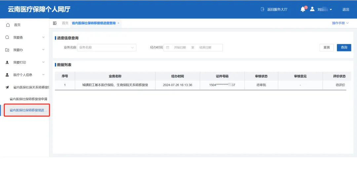This screenshot has width=357, height=170.
Task: Select 省内医保社保转移接续申请 menu item
Action: point(28,99)
